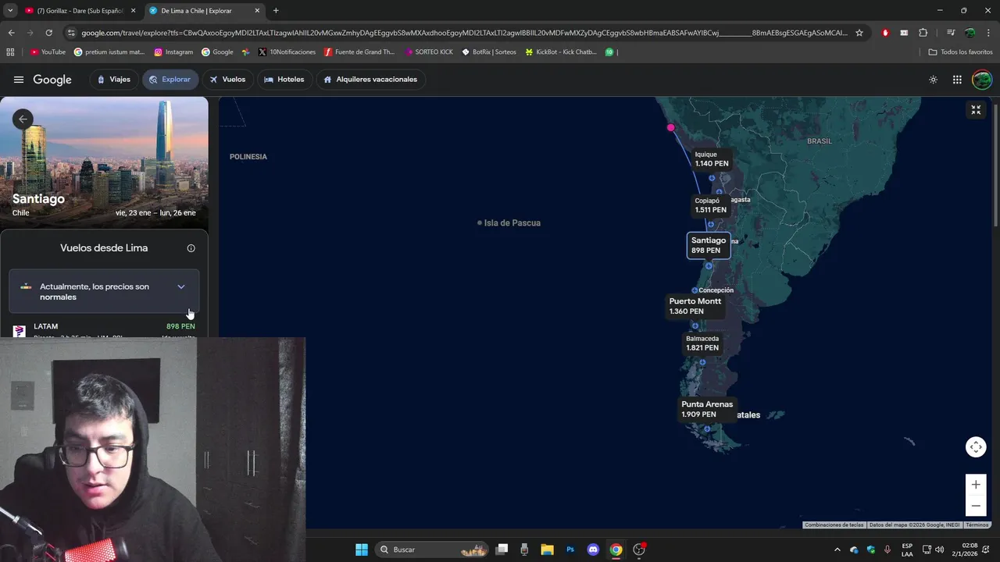Screen dimensions: 1000x562
Task: Open the Google account avatar
Action: click(982, 80)
